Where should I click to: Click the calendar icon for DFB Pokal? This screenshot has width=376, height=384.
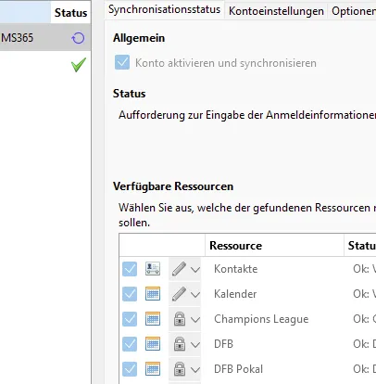pyautogui.click(x=153, y=369)
